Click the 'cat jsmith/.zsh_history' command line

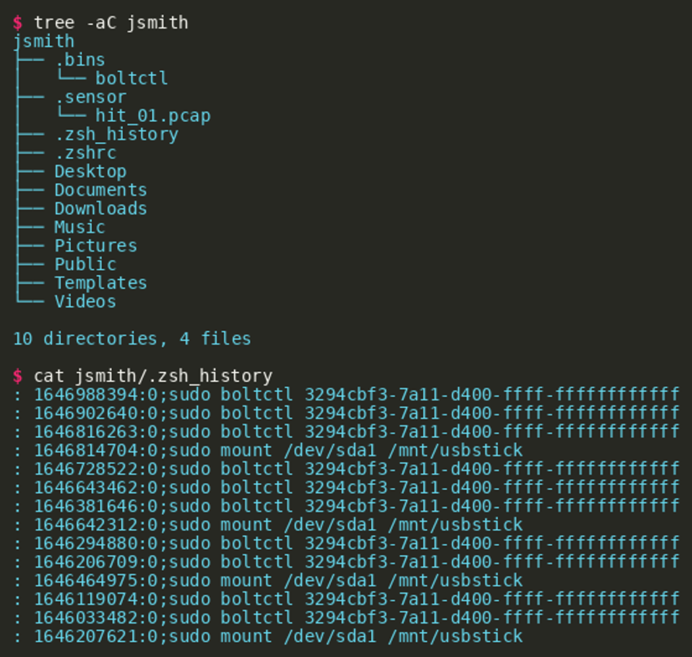pyautogui.click(x=153, y=376)
